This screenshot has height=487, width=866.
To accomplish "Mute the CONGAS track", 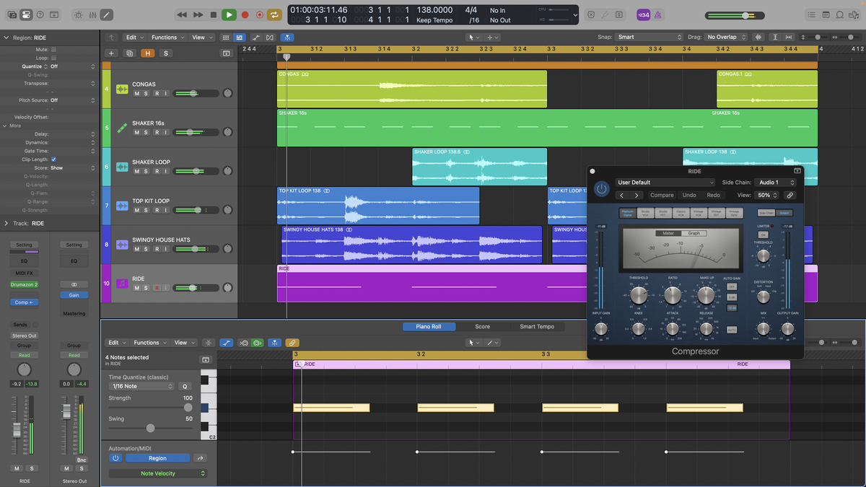I will point(137,93).
